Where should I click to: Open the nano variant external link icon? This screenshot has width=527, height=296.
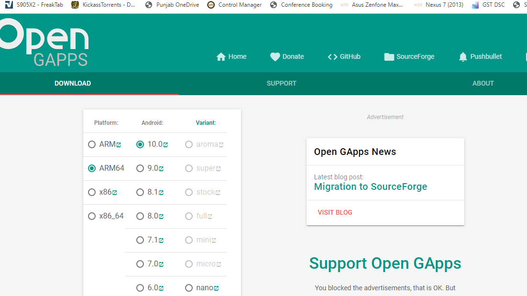(x=217, y=288)
